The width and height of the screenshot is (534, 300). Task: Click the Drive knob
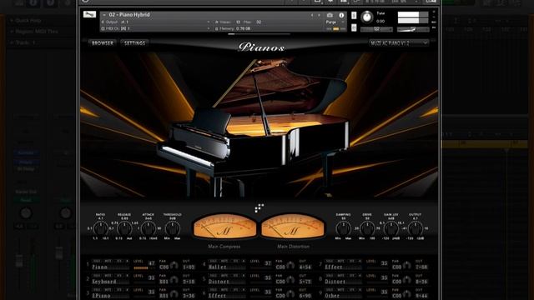click(x=367, y=228)
